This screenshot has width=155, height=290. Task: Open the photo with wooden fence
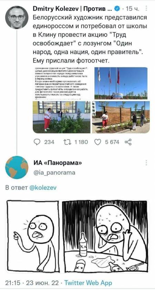121,117
